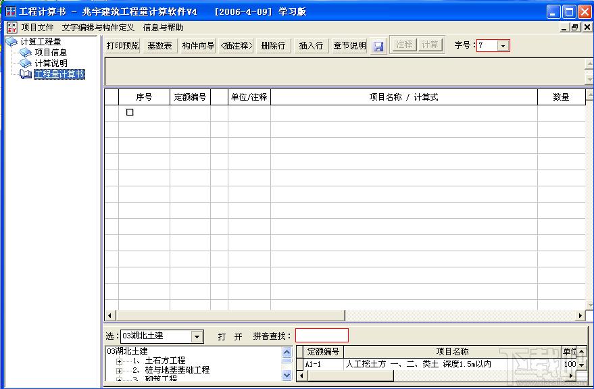Click the main table horizontal scrollbar thumb
594x389 pixels.
pos(230,315)
